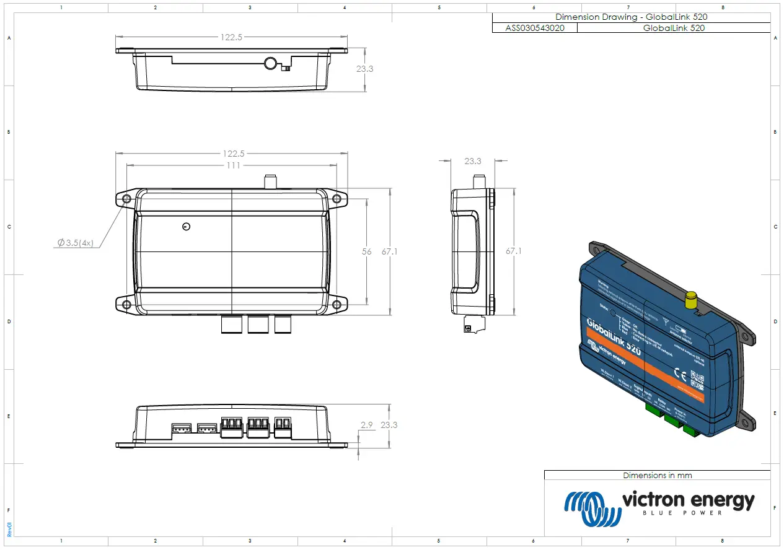Click the 67.1 mm height dimension label

point(389,251)
